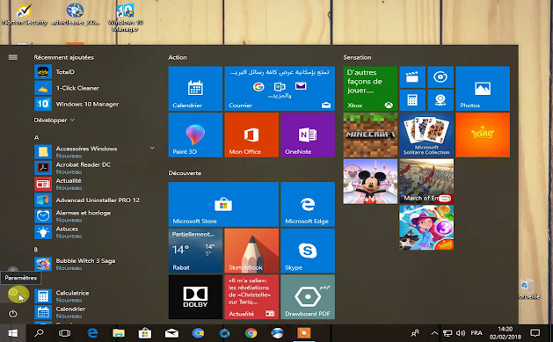Screen dimensions: 553x342
Task: Open TotalD from recently added
Action: click(94, 72)
